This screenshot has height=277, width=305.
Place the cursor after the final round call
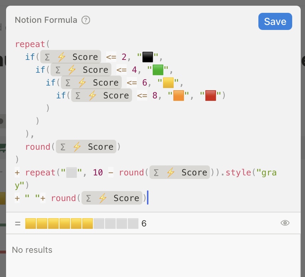pos(148,198)
